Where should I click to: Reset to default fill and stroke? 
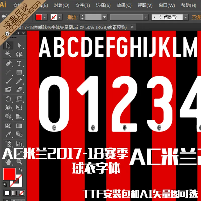click(x=5, y=185)
